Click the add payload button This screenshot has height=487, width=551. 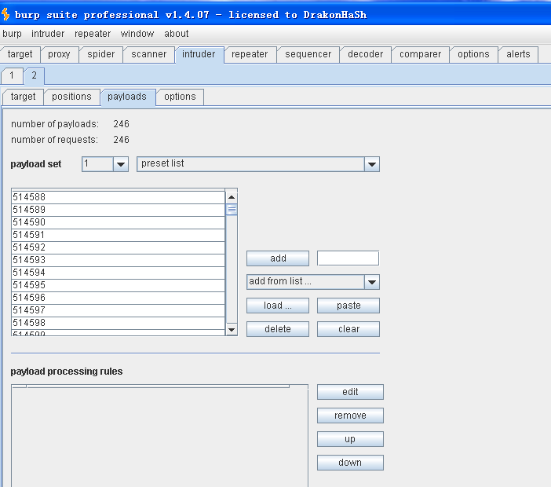(x=278, y=258)
